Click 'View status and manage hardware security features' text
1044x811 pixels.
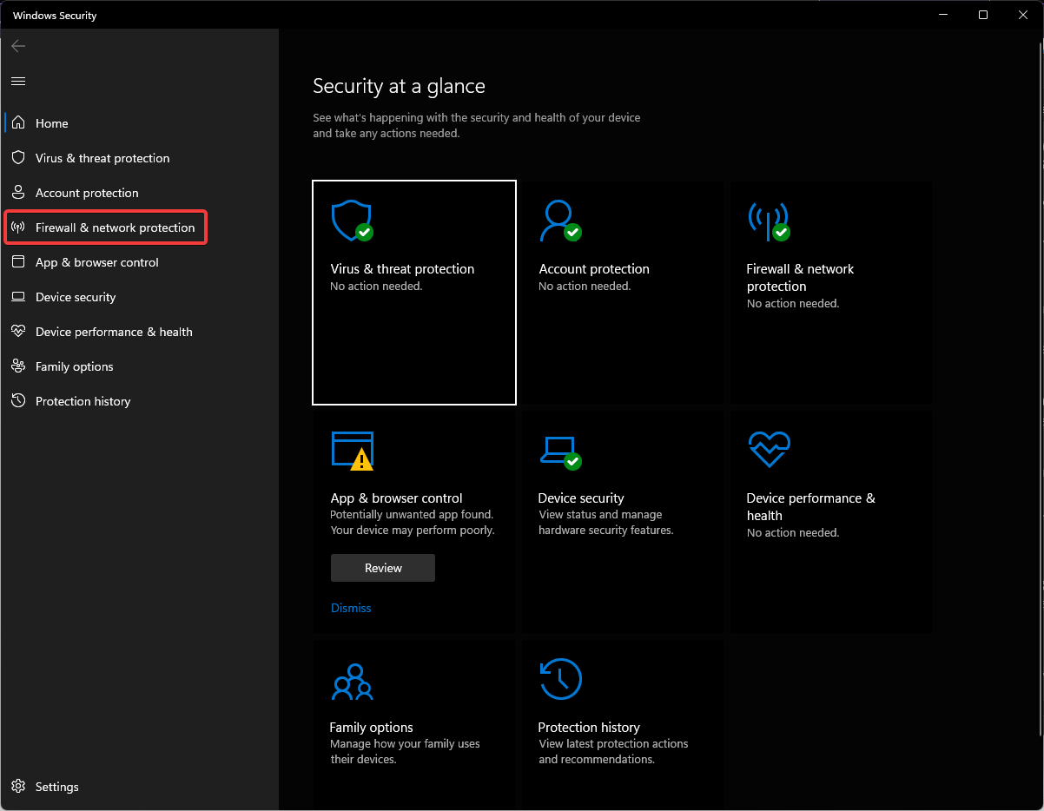(606, 523)
